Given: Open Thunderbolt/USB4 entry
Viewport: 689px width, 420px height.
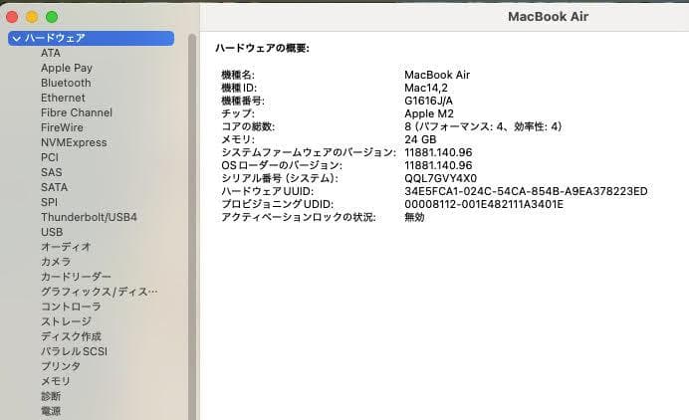Looking at the screenshot, I should coord(89,218).
